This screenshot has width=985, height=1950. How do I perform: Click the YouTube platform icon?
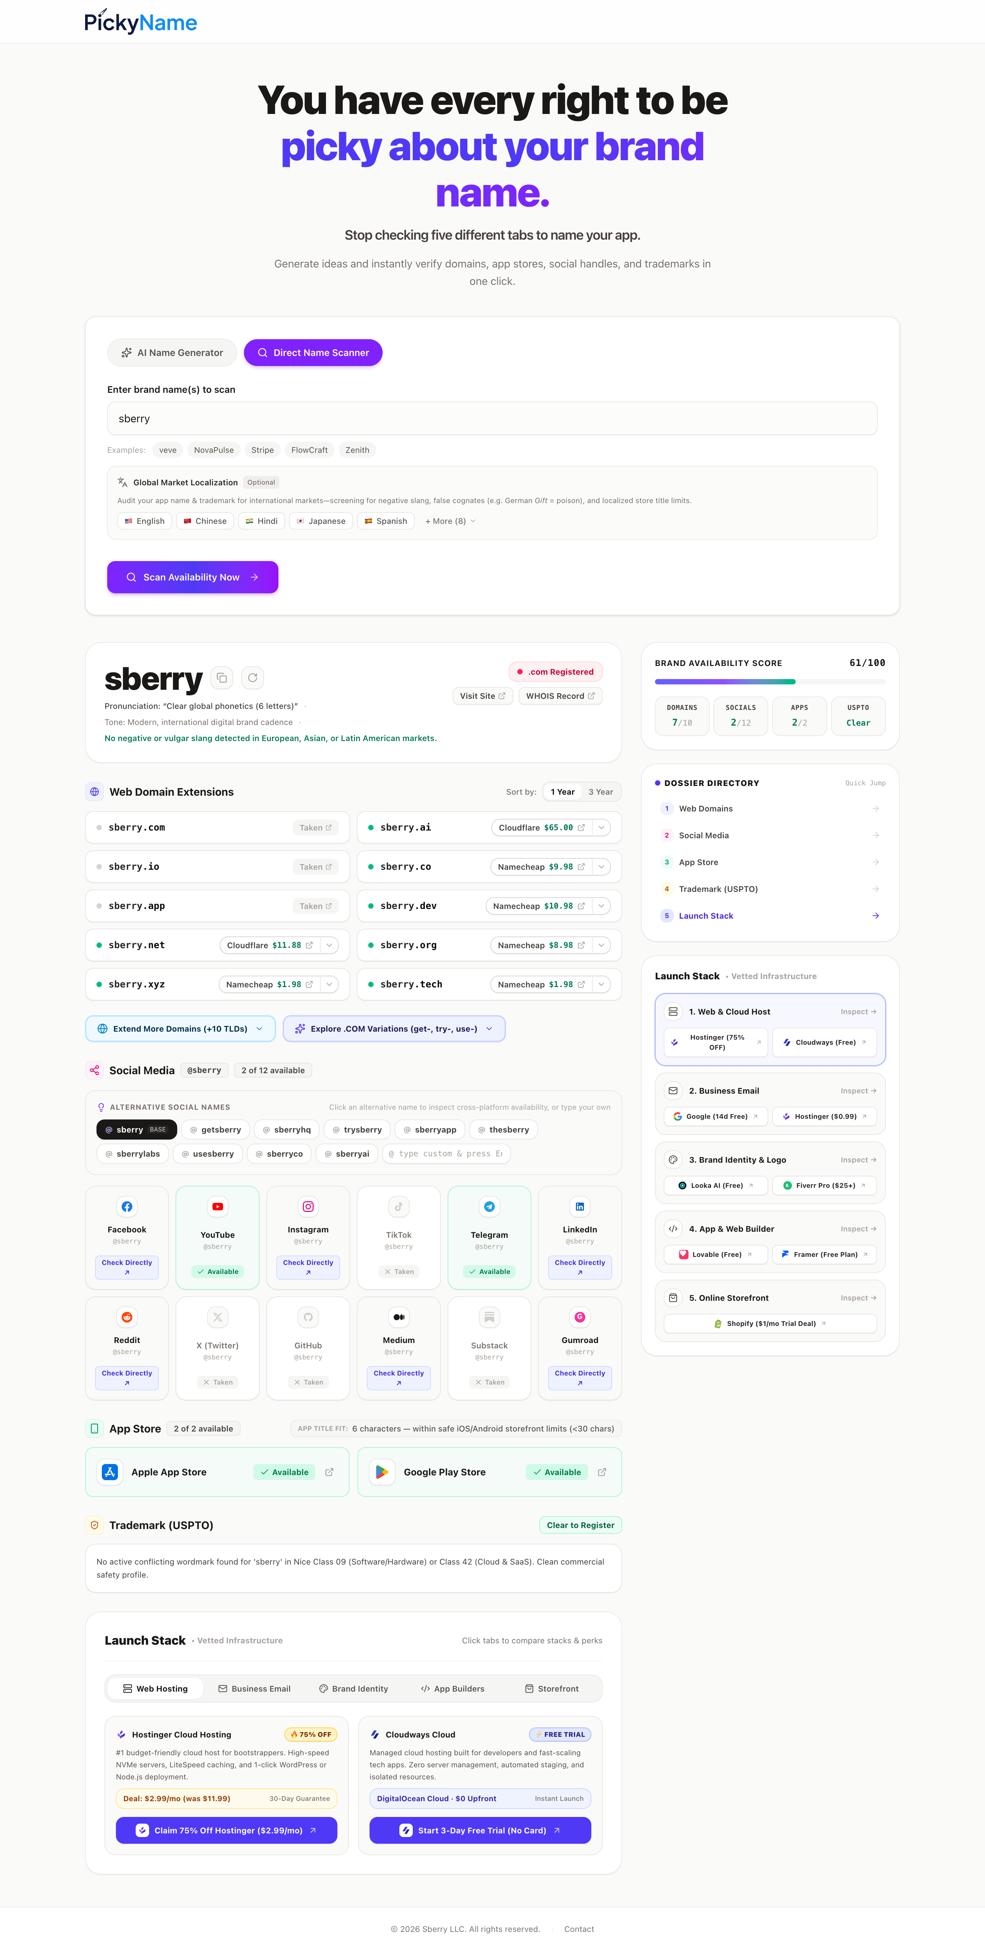[x=218, y=1207]
